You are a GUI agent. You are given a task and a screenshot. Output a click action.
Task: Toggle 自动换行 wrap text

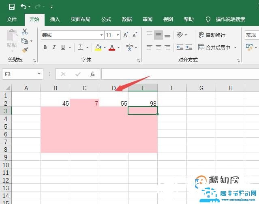point(212,35)
